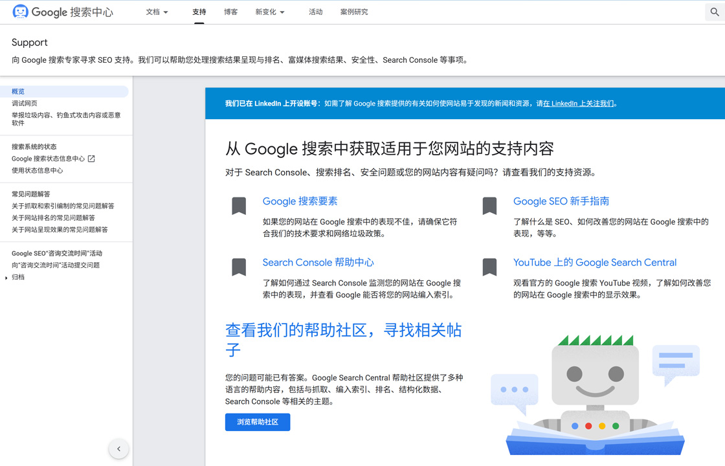Click the Google 搜索中心 title text

(72, 12)
